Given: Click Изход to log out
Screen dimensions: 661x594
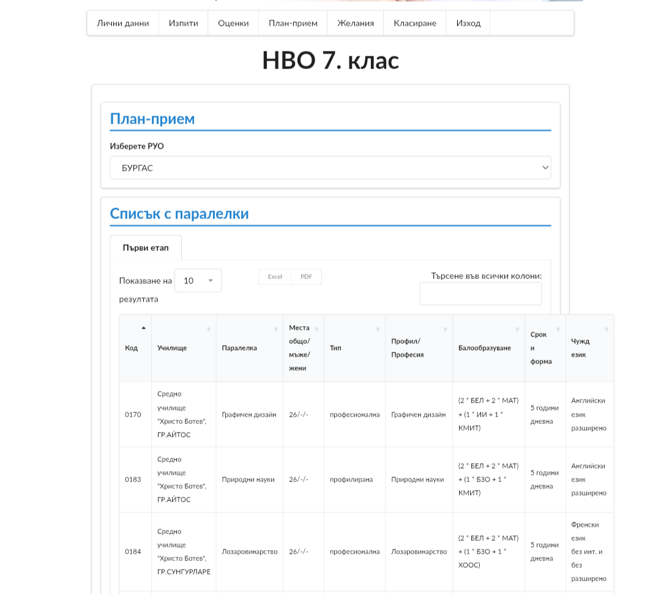Looking at the screenshot, I should click(x=468, y=23).
